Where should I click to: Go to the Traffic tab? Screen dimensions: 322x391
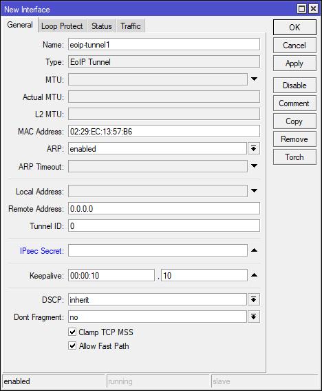(x=131, y=26)
